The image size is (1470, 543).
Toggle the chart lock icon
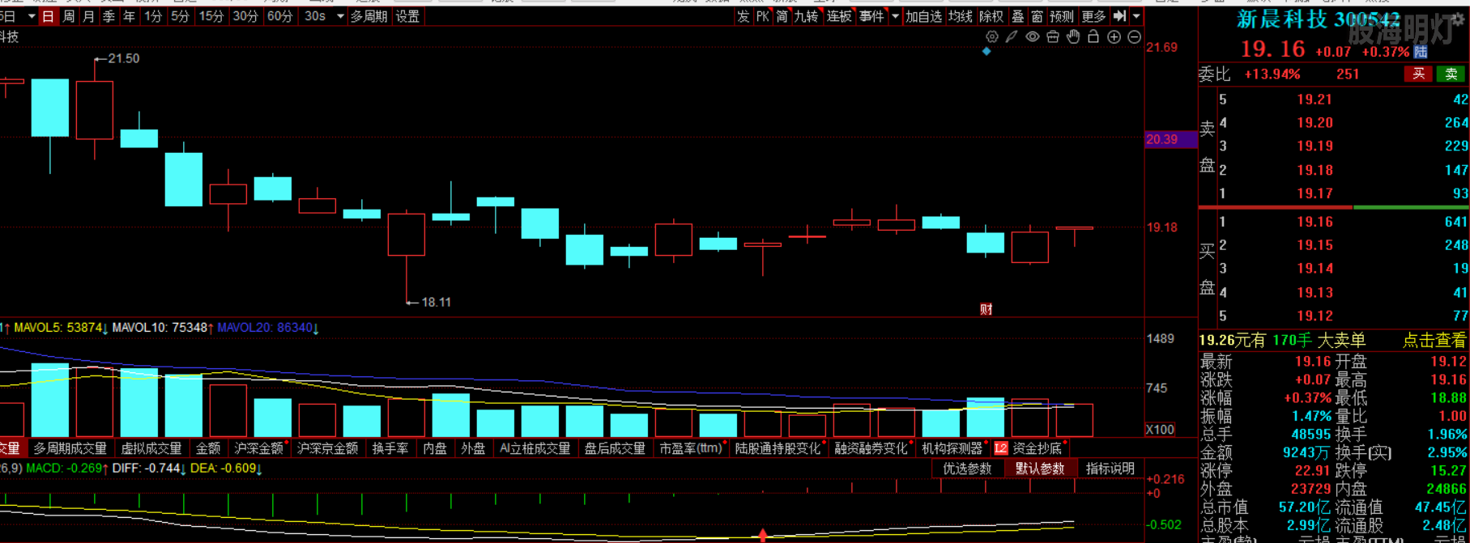[x=1093, y=37]
